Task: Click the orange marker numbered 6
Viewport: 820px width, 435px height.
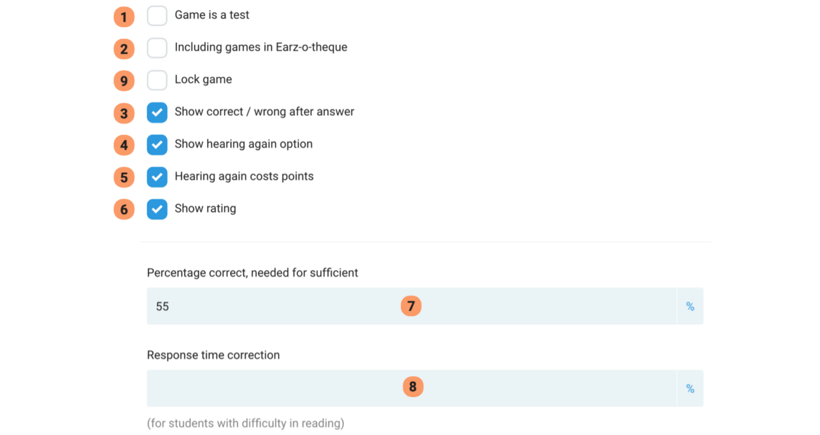Action: point(124,209)
